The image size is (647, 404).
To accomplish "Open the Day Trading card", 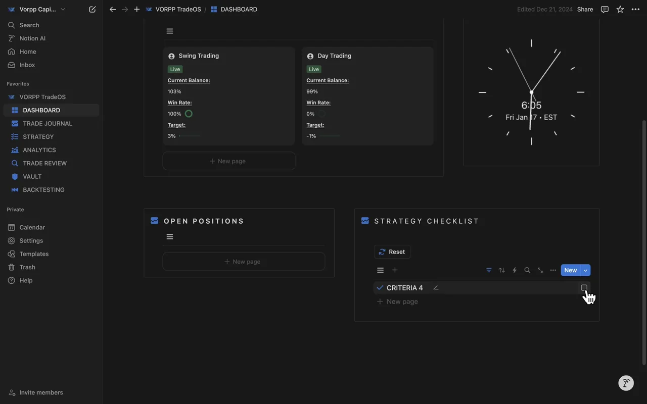I will (x=367, y=96).
